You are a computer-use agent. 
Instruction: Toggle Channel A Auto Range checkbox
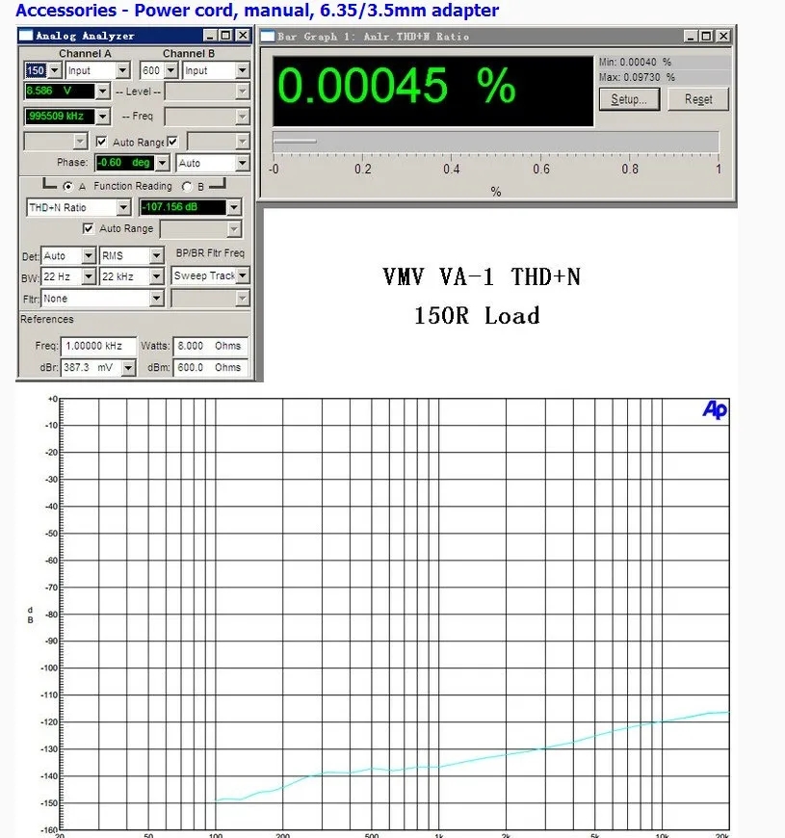pyautogui.click(x=101, y=142)
